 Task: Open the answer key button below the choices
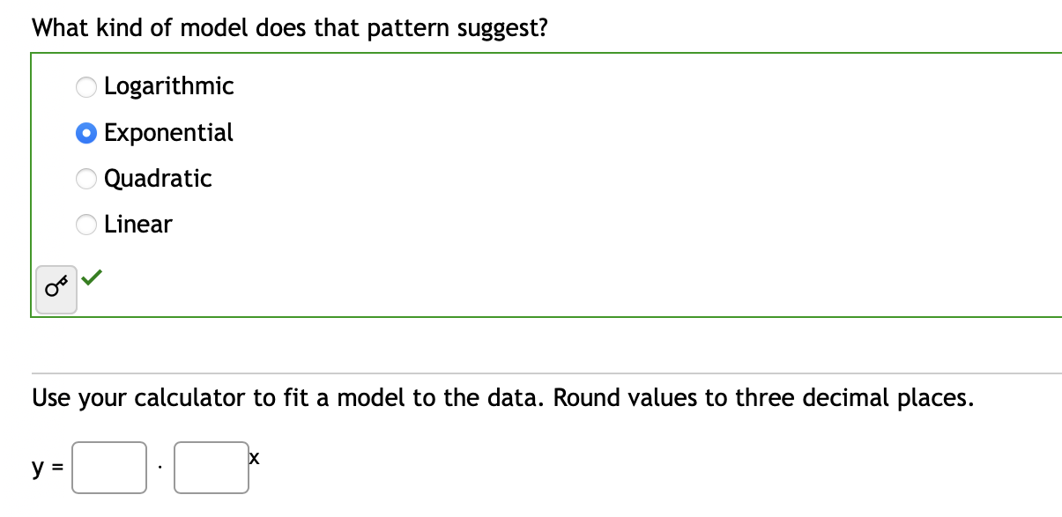tap(56, 287)
